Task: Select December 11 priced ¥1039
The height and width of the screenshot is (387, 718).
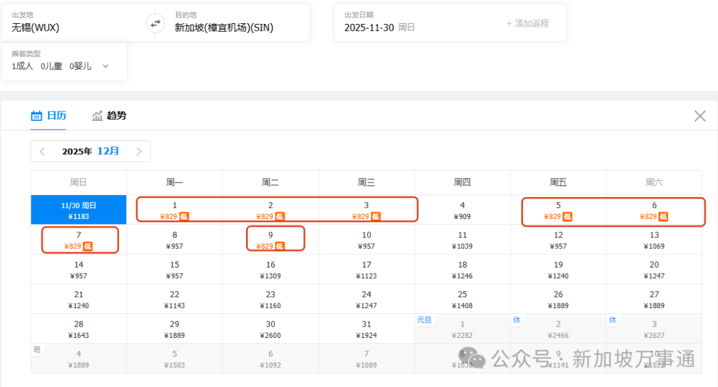Action: (x=463, y=240)
